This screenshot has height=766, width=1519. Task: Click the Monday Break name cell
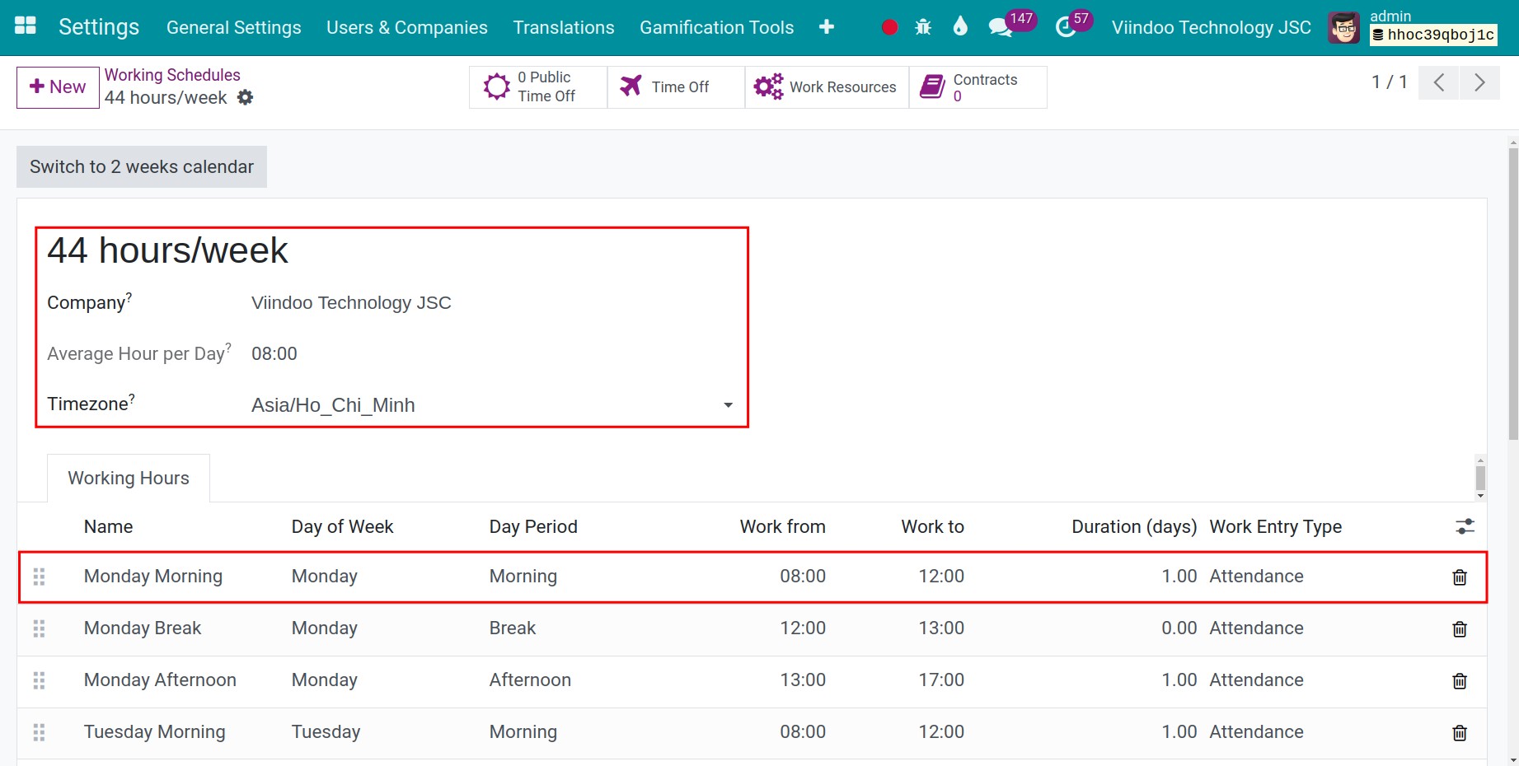click(x=143, y=628)
